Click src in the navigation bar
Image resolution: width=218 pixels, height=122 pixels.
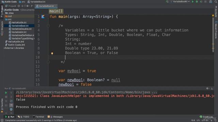22,2
